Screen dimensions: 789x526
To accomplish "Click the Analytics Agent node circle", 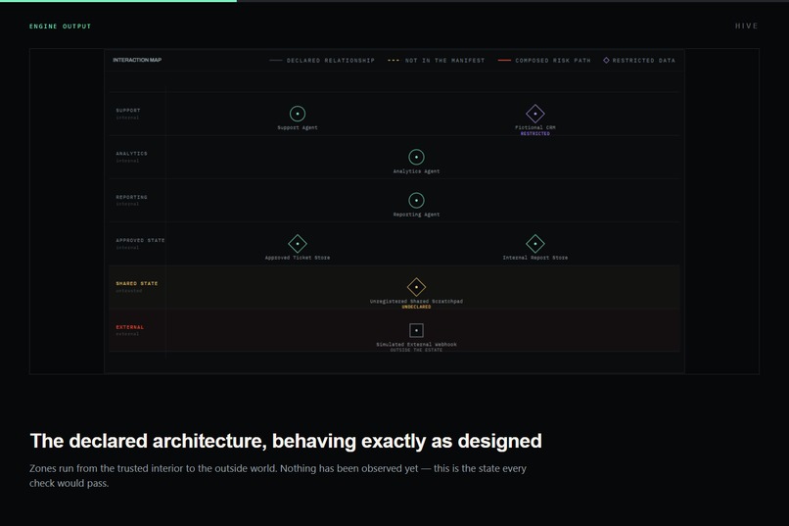I will (416, 157).
